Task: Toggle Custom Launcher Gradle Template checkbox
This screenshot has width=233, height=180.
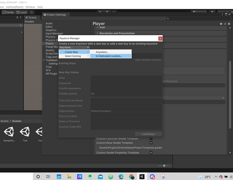Action: pos(151,139)
